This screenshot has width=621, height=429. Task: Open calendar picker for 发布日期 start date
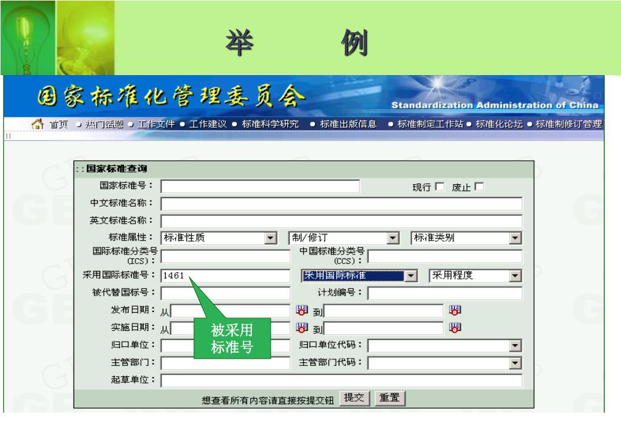click(302, 310)
